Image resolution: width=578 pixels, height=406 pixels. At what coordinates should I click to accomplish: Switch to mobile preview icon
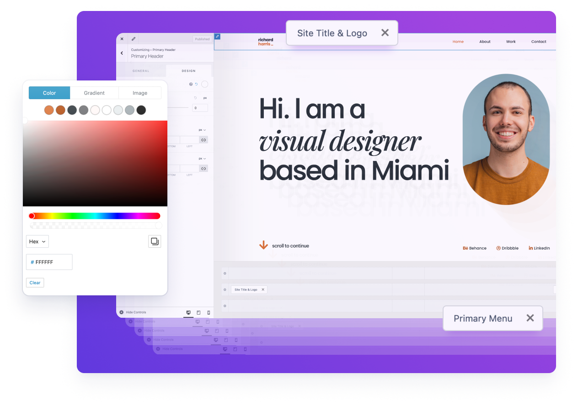[x=209, y=313]
